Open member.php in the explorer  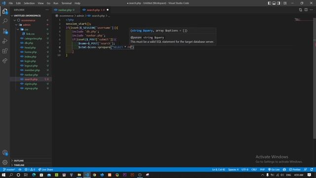(x=32, y=70)
